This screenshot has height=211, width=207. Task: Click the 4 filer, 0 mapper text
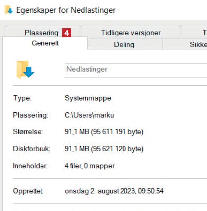point(89,166)
